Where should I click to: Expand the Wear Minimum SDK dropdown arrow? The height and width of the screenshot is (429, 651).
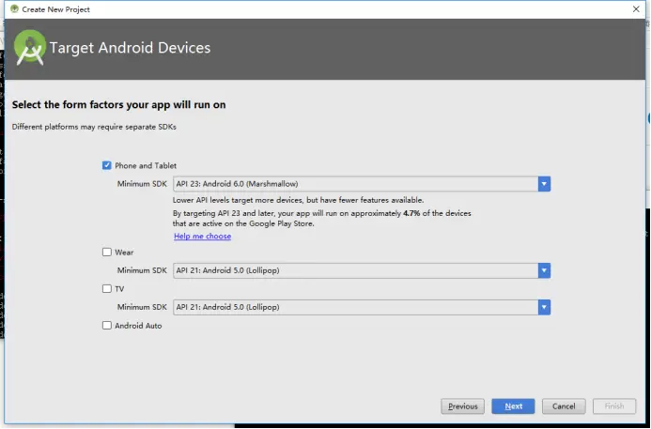[544, 270]
